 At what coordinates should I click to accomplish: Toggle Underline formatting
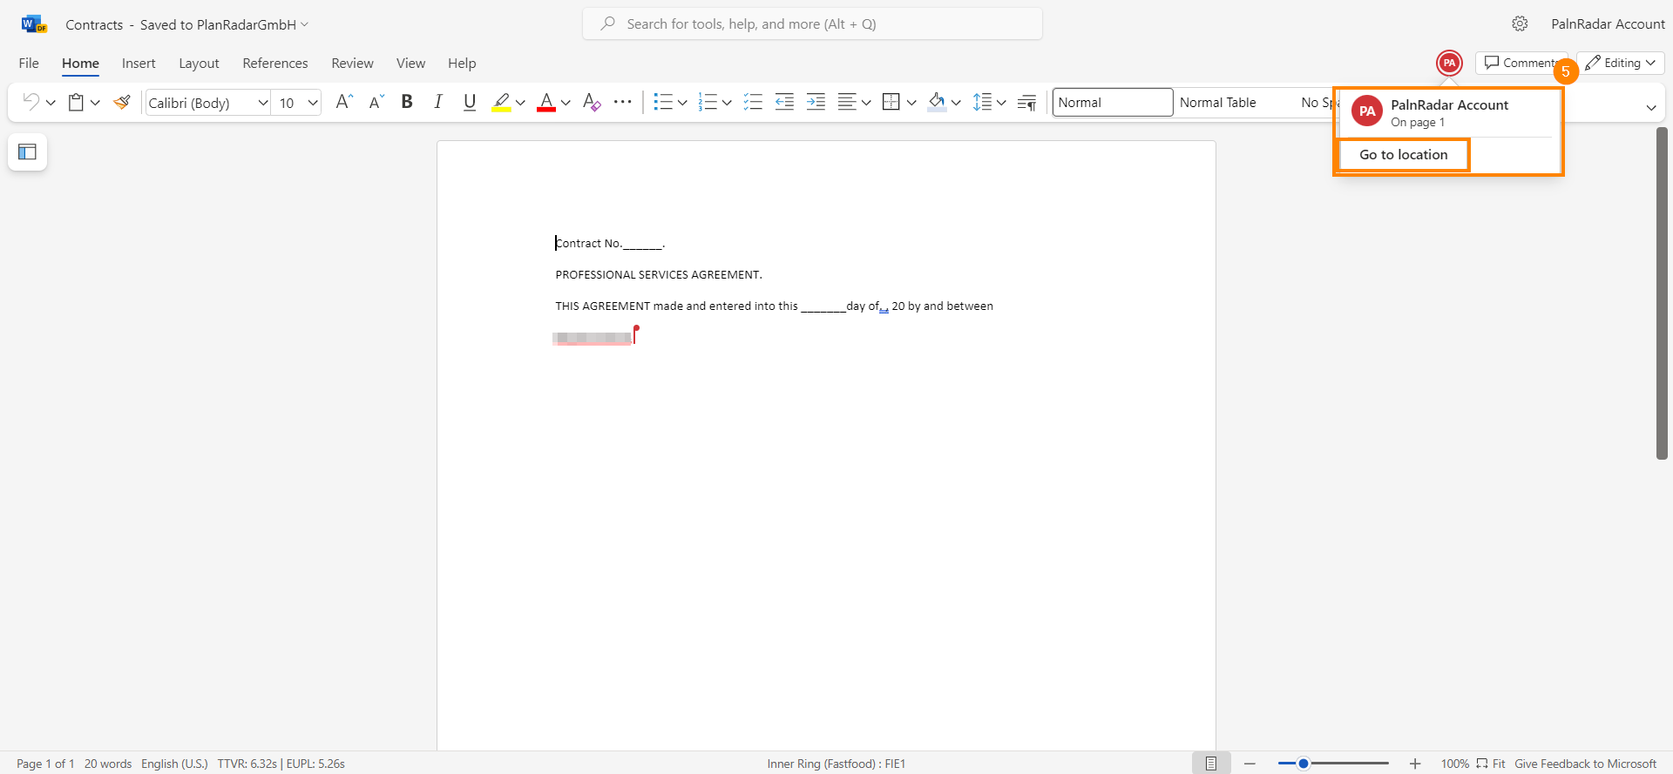tap(470, 103)
